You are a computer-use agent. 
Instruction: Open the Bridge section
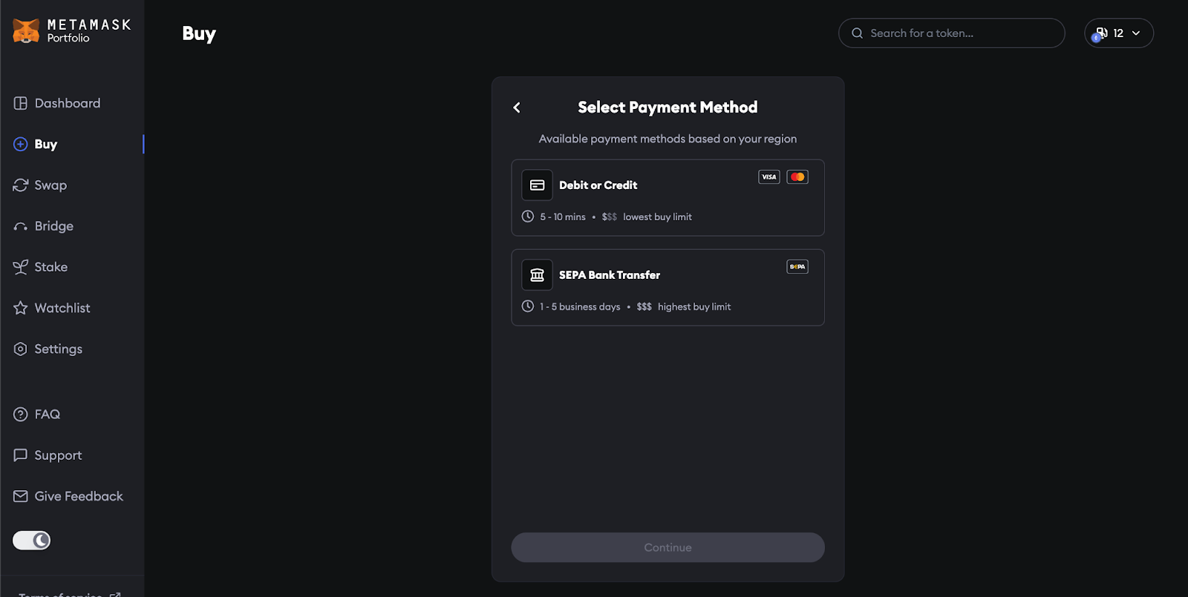point(53,226)
